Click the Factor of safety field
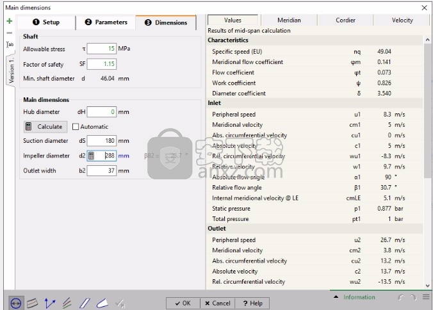The width and height of the screenshot is (433, 310). [102, 64]
